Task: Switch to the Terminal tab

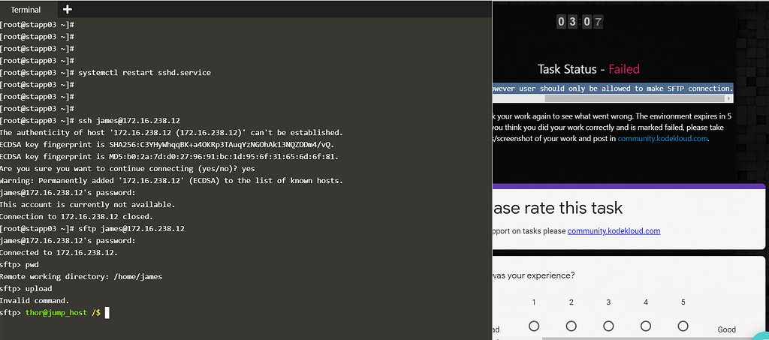Action: tap(26, 10)
